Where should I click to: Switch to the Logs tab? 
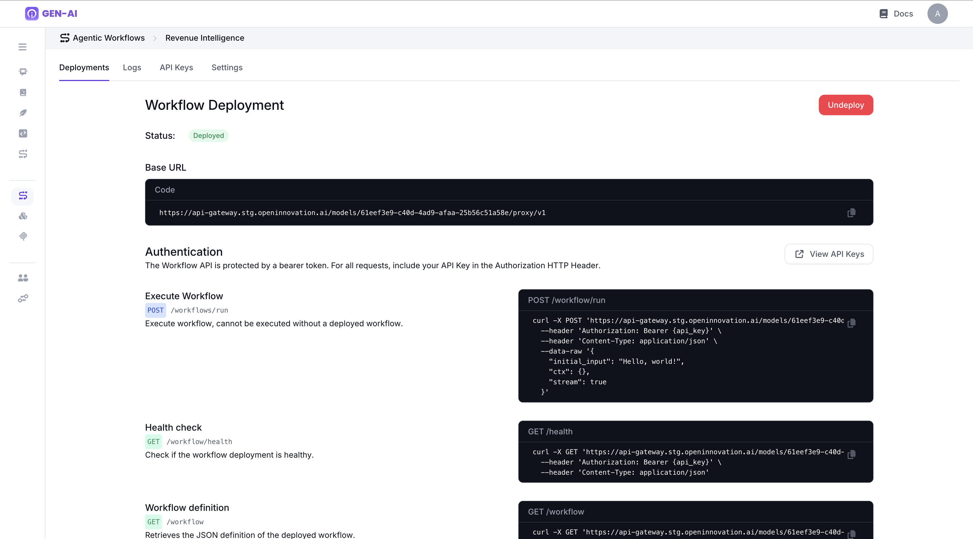132,68
